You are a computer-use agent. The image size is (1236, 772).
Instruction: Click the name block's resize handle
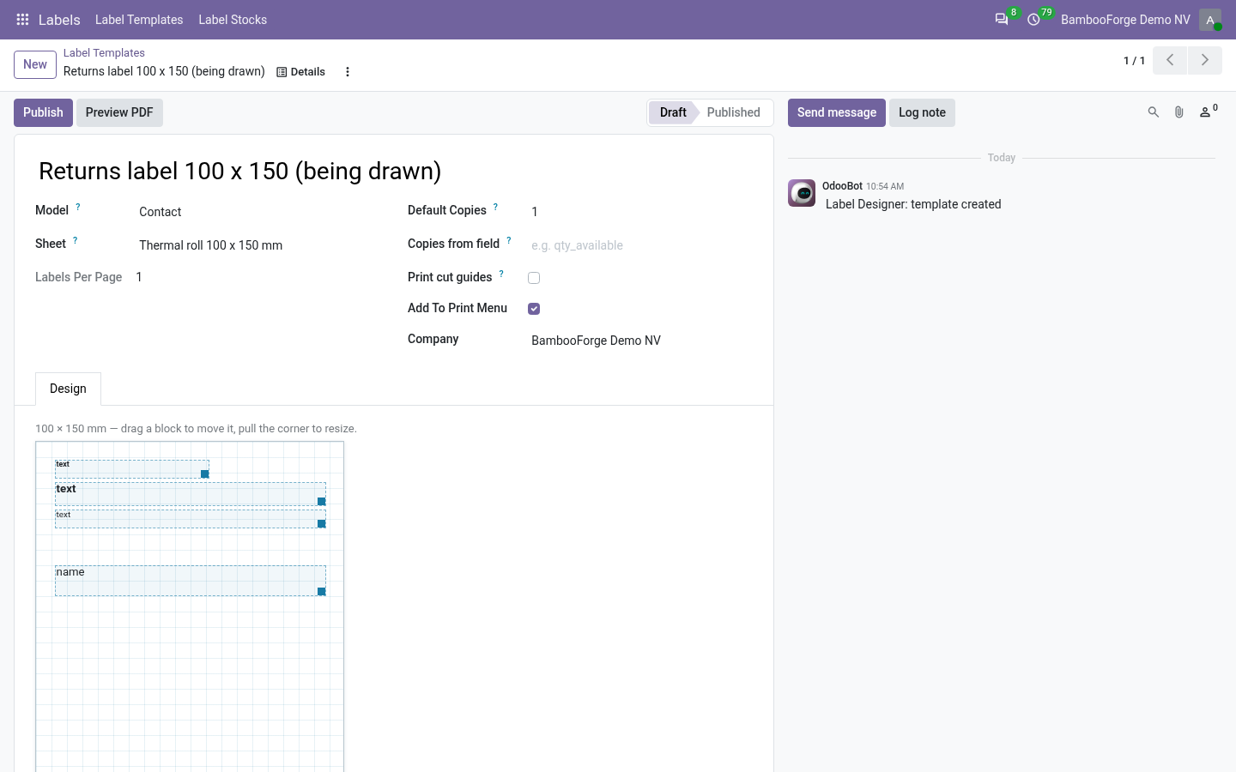[x=322, y=592]
